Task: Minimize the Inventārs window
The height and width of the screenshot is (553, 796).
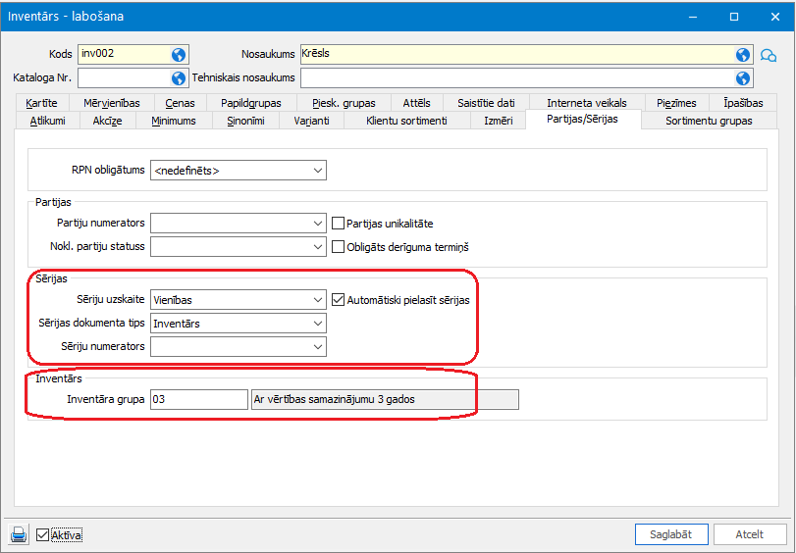Action: pyautogui.click(x=692, y=17)
